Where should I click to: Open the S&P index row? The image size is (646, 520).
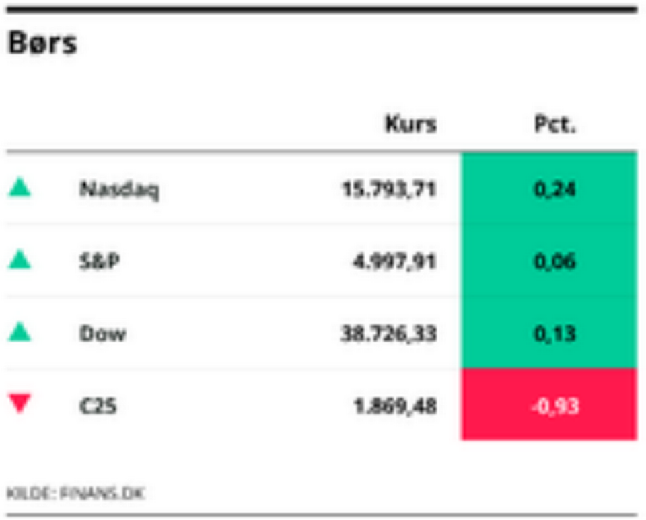point(100,262)
